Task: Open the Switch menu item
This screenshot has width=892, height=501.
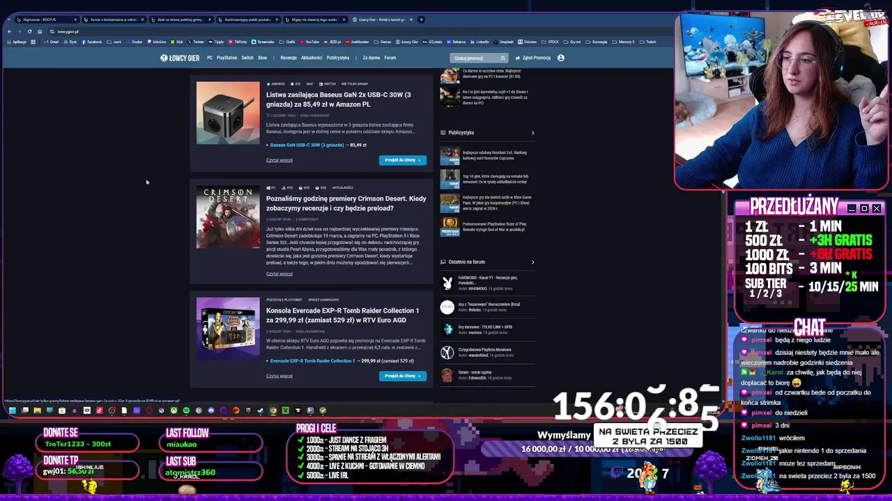Action: pos(247,58)
